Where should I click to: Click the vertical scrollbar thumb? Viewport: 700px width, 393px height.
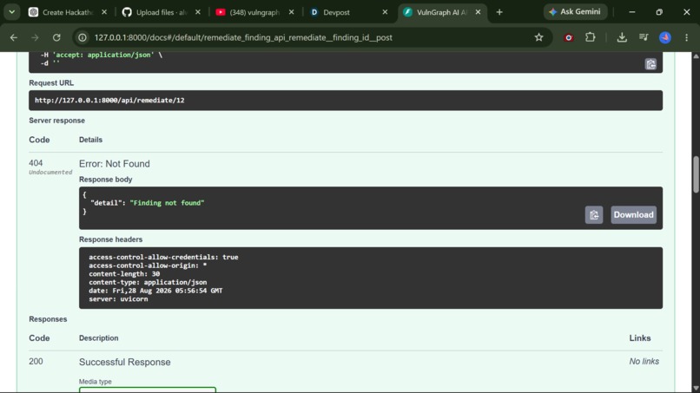tap(696, 174)
